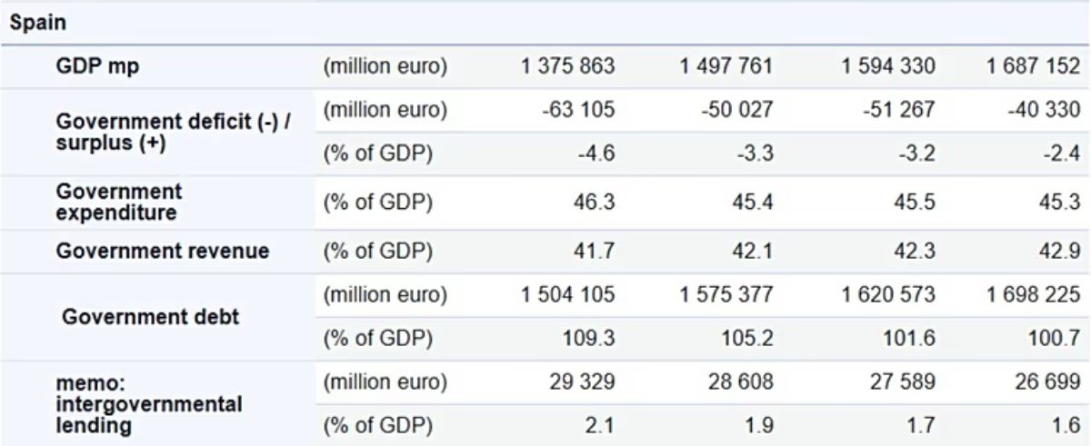Click the expenditure value 46.3

(x=594, y=201)
